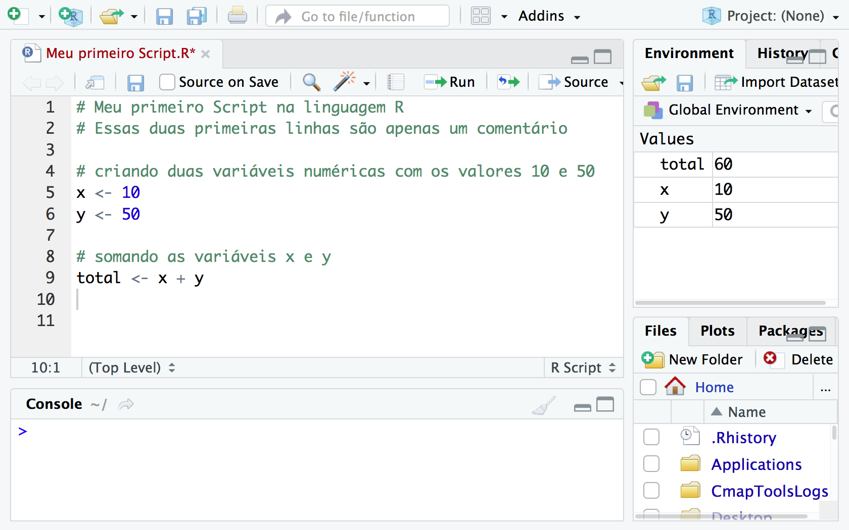Minimize the Console pane
This screenshot has width=849, height=530.
tap(583, 407)
